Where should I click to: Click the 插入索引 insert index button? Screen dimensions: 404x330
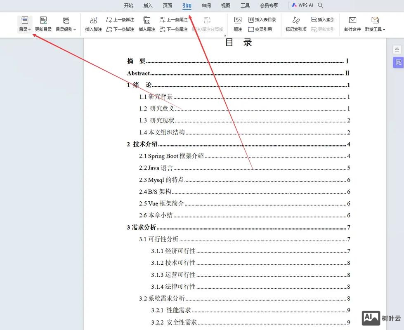click(x=322, y=19)
